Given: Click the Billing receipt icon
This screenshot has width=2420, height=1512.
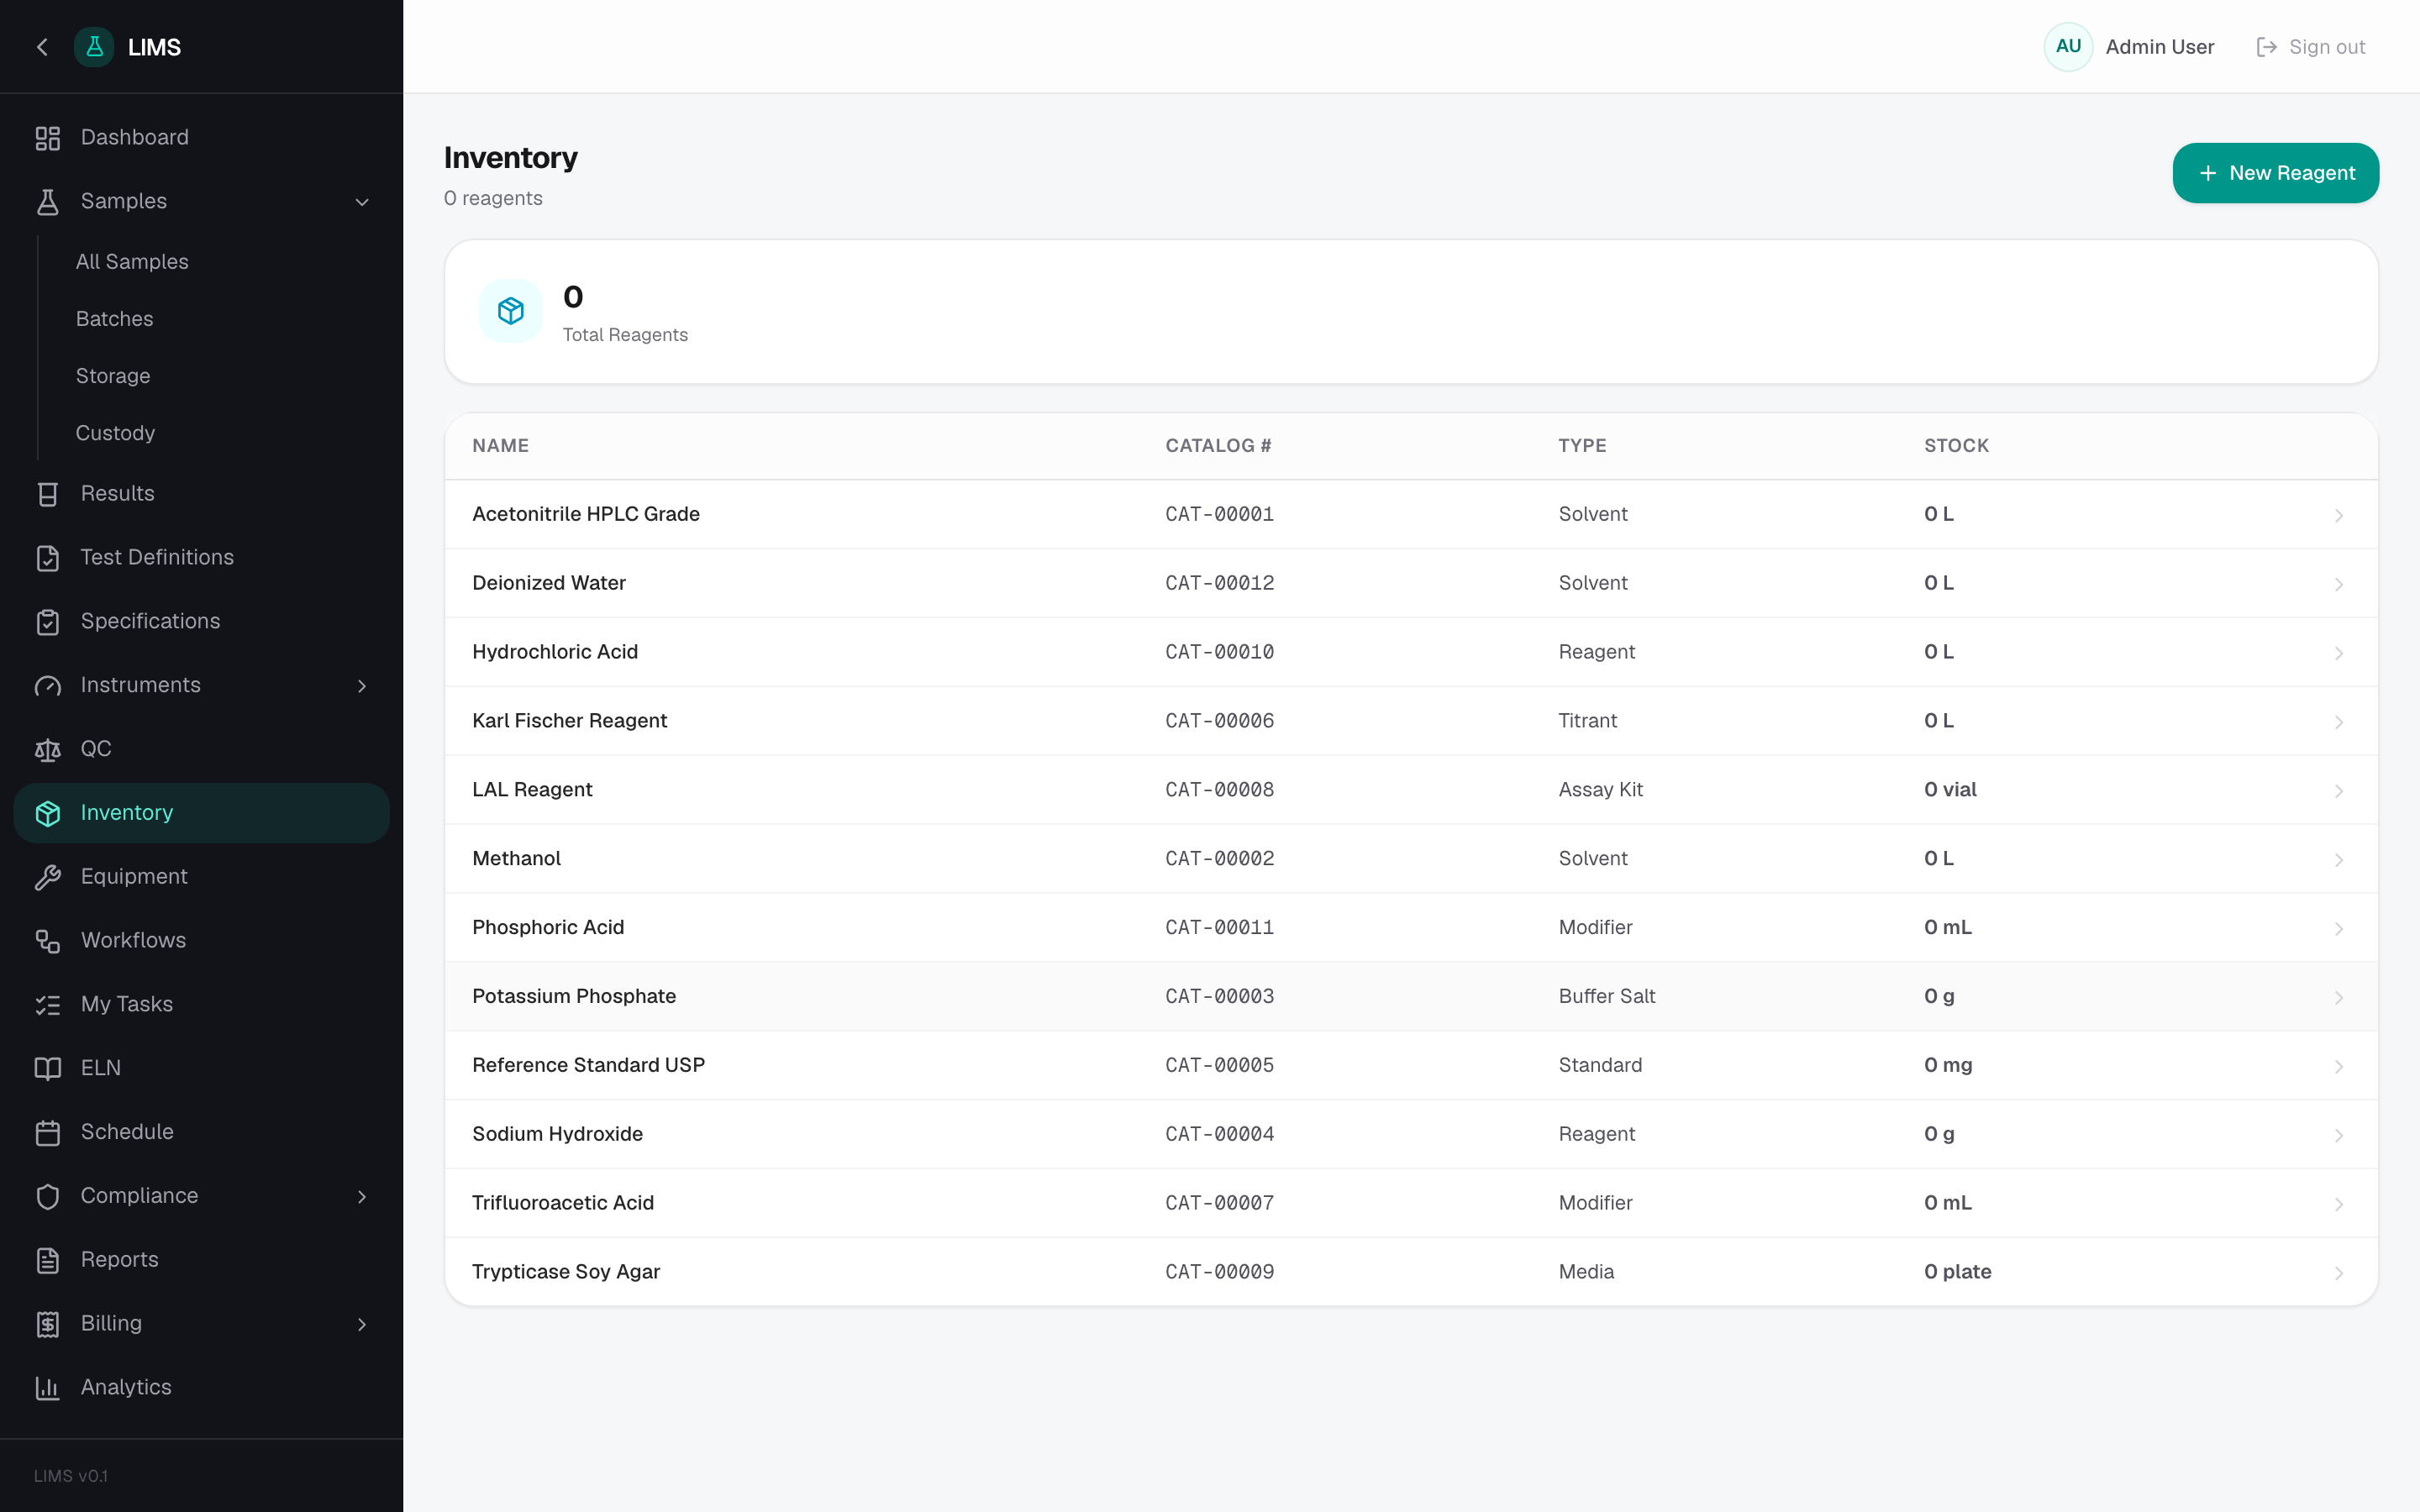Looking at the screenshot, I should point(48,1325).
